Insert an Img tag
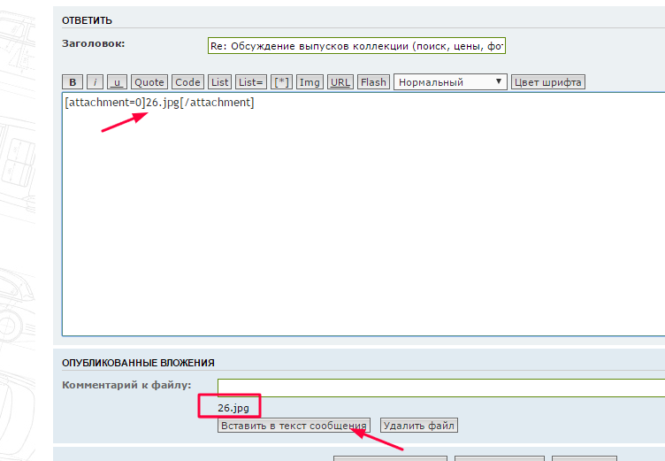 pos(310,82)
